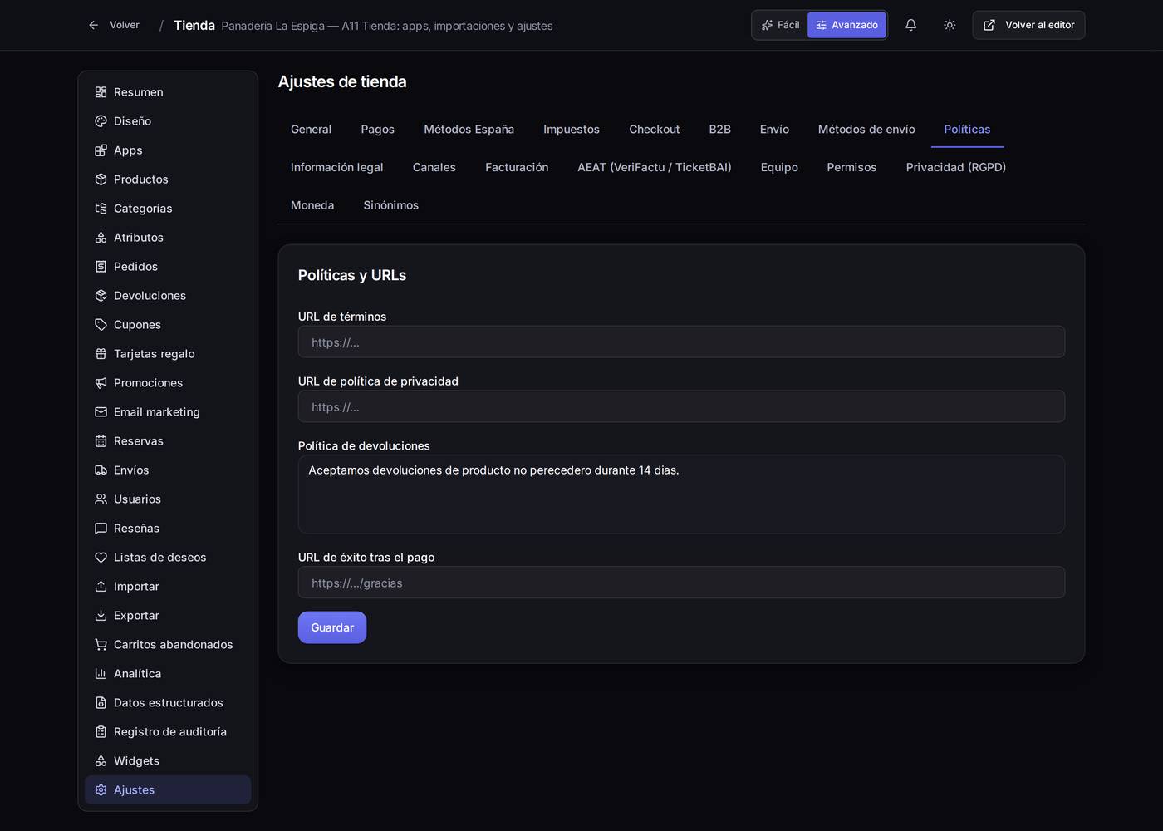Click the Usuarios people icon

pyautogui.click(x=101, y=499)
